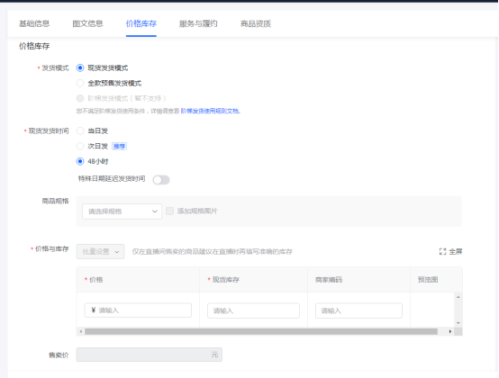Viewport: 499px width, 378px height.
Task: Click the table's up scroll arrow
Action: (458, 297)
